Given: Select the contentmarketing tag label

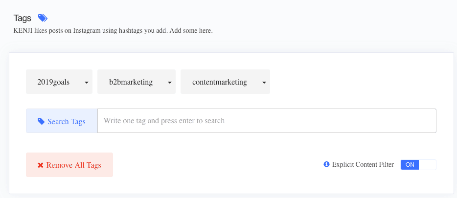Looking at the screenshot, I should (x=220, y=82).
